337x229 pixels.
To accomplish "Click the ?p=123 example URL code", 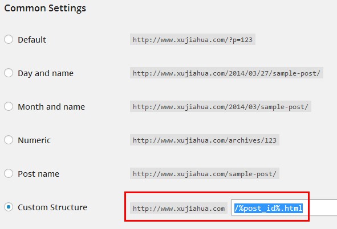I will click(193, 39).
